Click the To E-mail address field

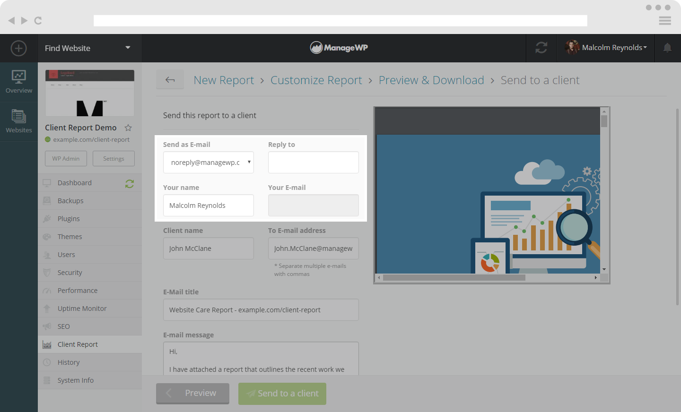(x=314, y=248)
